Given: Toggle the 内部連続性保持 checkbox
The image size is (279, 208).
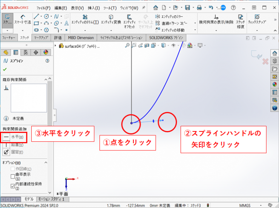Looking at the screenshot, I should [x=13, y=186].
